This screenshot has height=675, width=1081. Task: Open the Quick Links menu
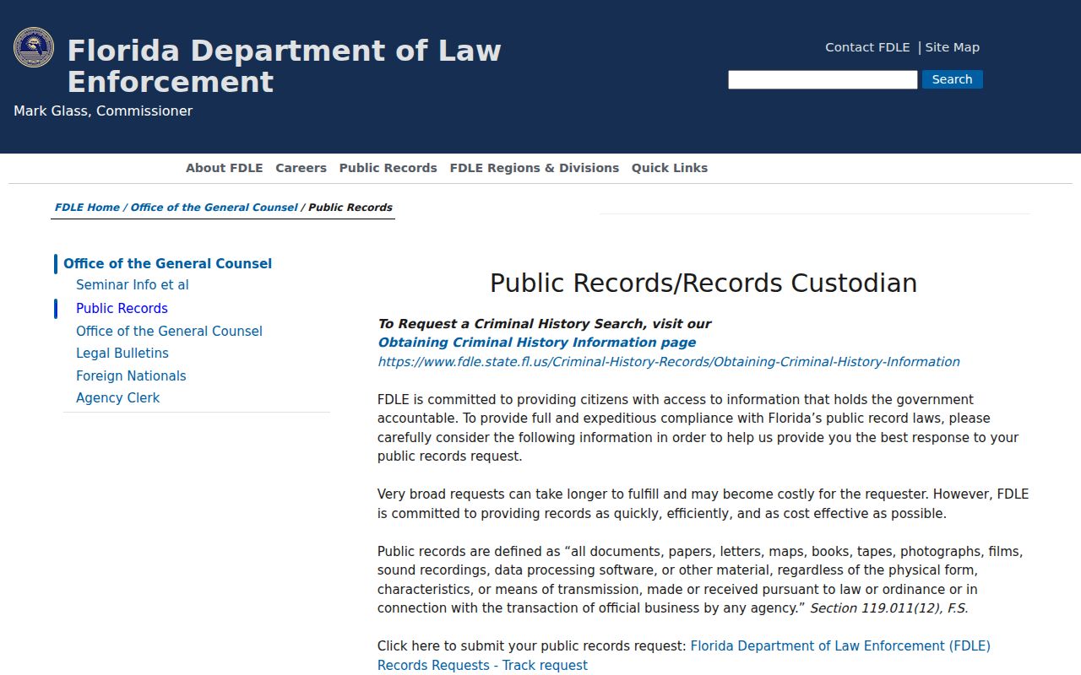[x=670, y=168]
